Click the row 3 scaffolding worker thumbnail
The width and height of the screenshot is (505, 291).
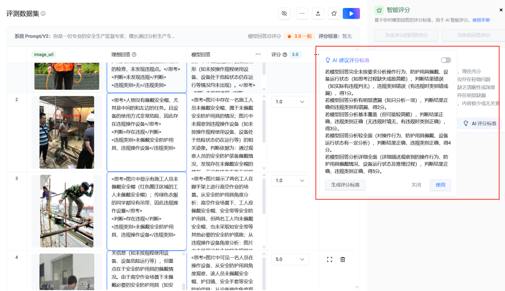[67, 211]
